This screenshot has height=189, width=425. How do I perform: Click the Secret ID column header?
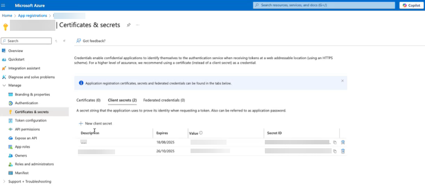coord(274,133)
